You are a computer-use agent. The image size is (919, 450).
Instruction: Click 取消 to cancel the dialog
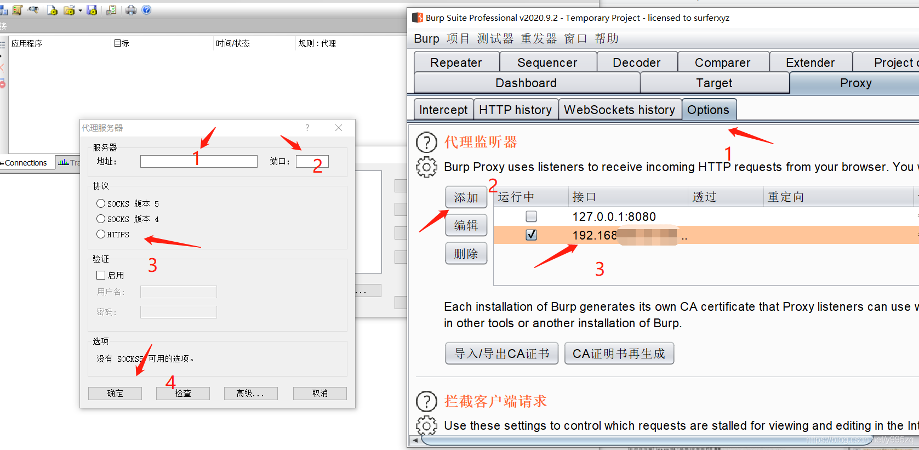[320, 394]
